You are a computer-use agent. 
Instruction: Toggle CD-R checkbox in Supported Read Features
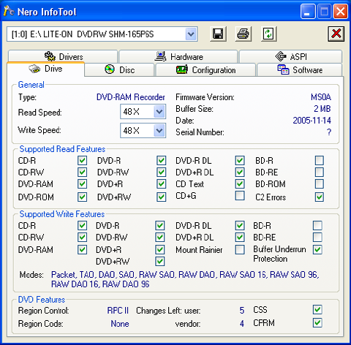point(82,161)
